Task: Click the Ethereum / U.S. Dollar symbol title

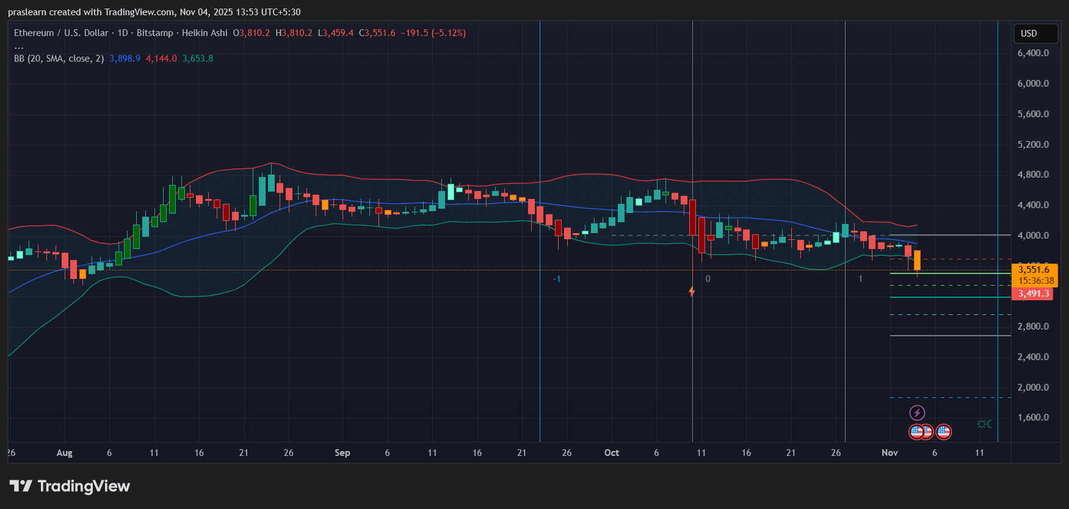Action: pyautogui.click(x=61, y=33)
